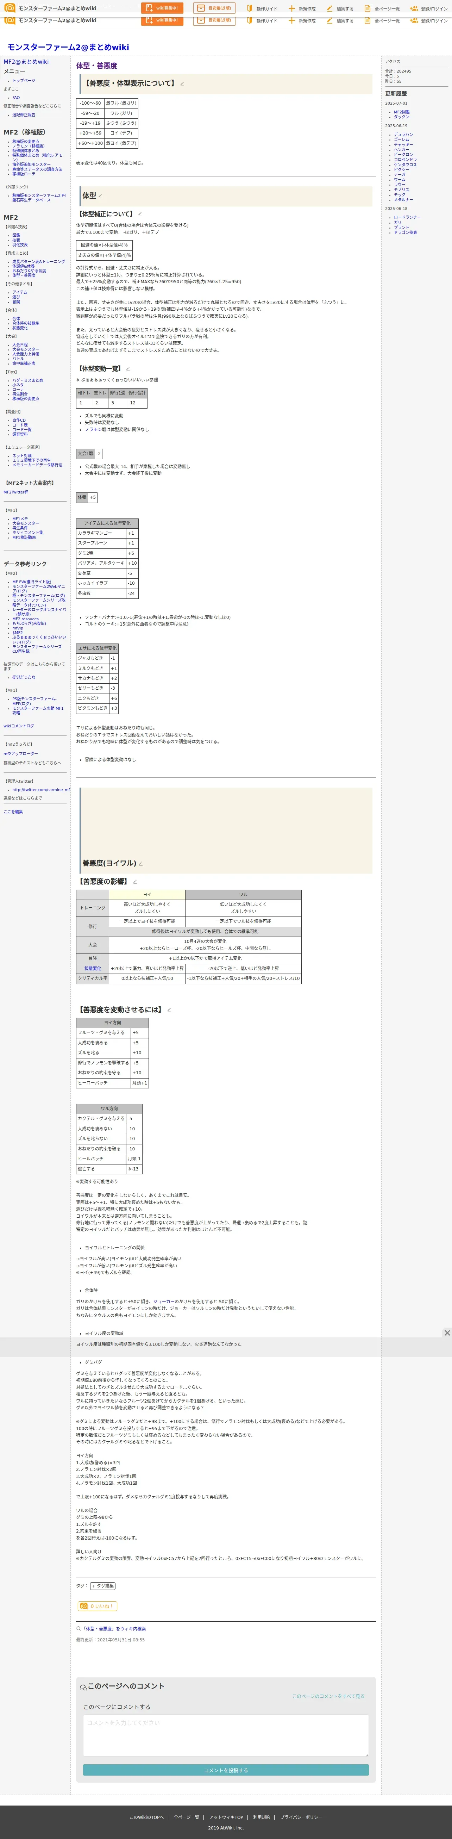Click edit pencil beside 【善悪度の影響】
This screenshot has width=452, height=1839.
(135, 882)
